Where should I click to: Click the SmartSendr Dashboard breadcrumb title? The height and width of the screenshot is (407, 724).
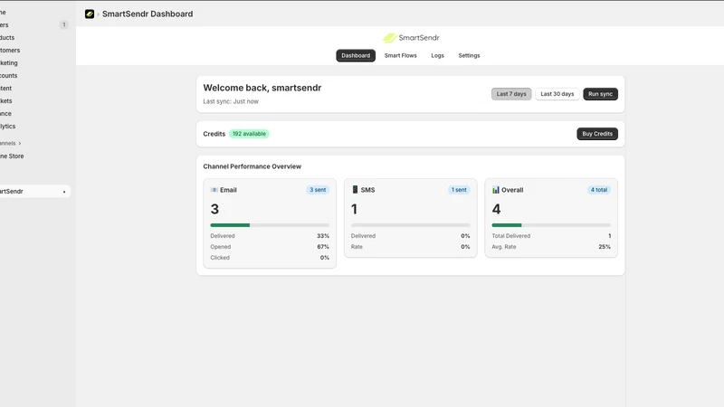[148, 14]
